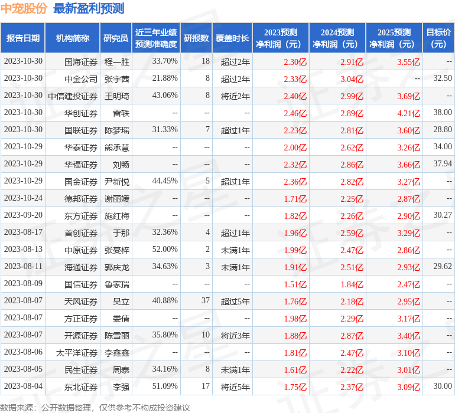Click the 最新盈利预测 title text
The height and width of the screenshot is (413, 455).
click(x=89, y=8)
